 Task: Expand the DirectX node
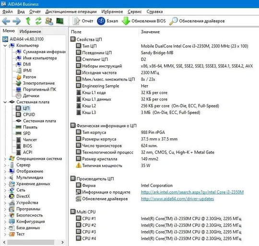pyautogui.click(x=5, y=196)
